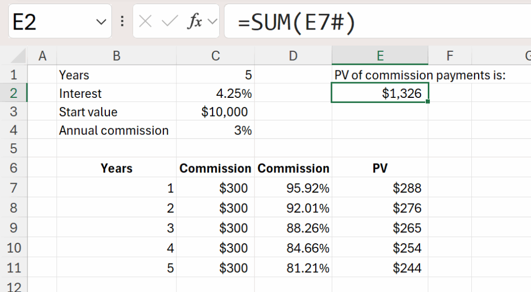The image size is (531, 292).
Task: Expand the Name Box dropdown arrow
Action: [101, 22]
